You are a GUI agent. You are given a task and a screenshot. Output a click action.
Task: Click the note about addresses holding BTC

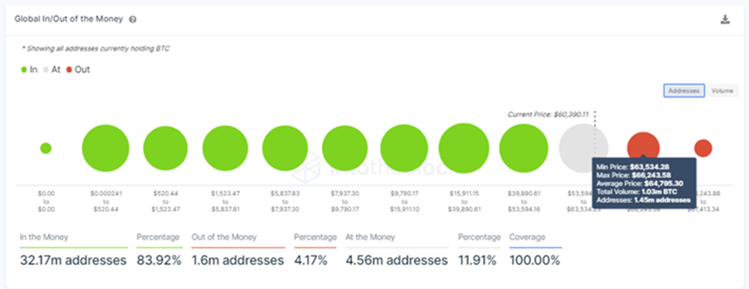coord(96,48)
